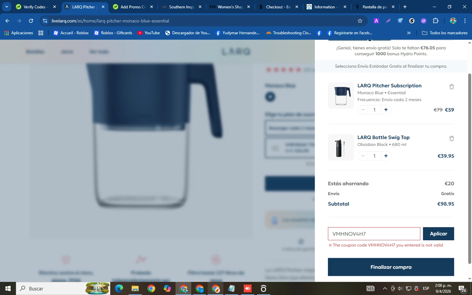Expand the tab search dropdown
Image resolution: width=472 pixels, height=295 pixels.
coord(7,7)
